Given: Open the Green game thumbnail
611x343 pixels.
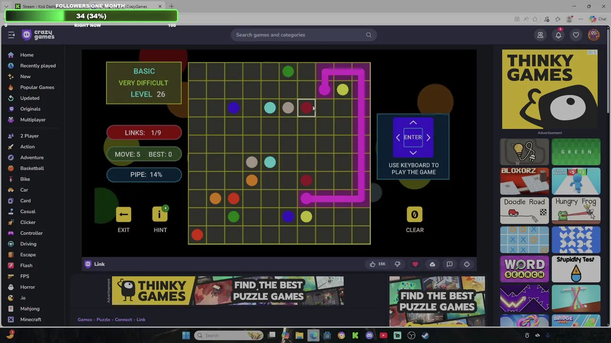Looking at the screenshot, I should tap(576, 152).
